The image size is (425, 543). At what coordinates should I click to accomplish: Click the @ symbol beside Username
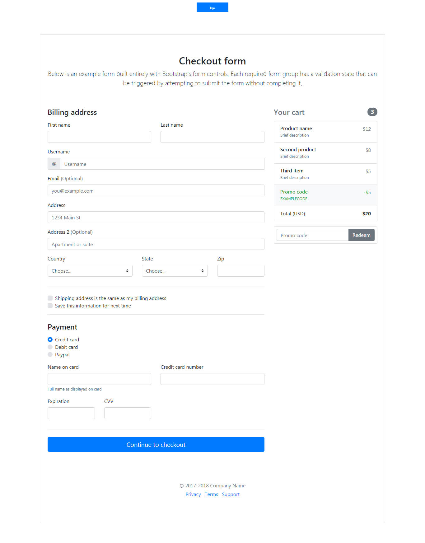(x=54, y=164)
